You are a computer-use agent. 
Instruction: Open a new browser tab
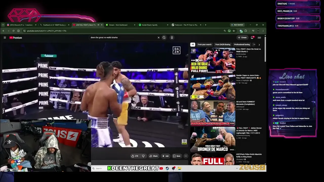tap(206, 25)
